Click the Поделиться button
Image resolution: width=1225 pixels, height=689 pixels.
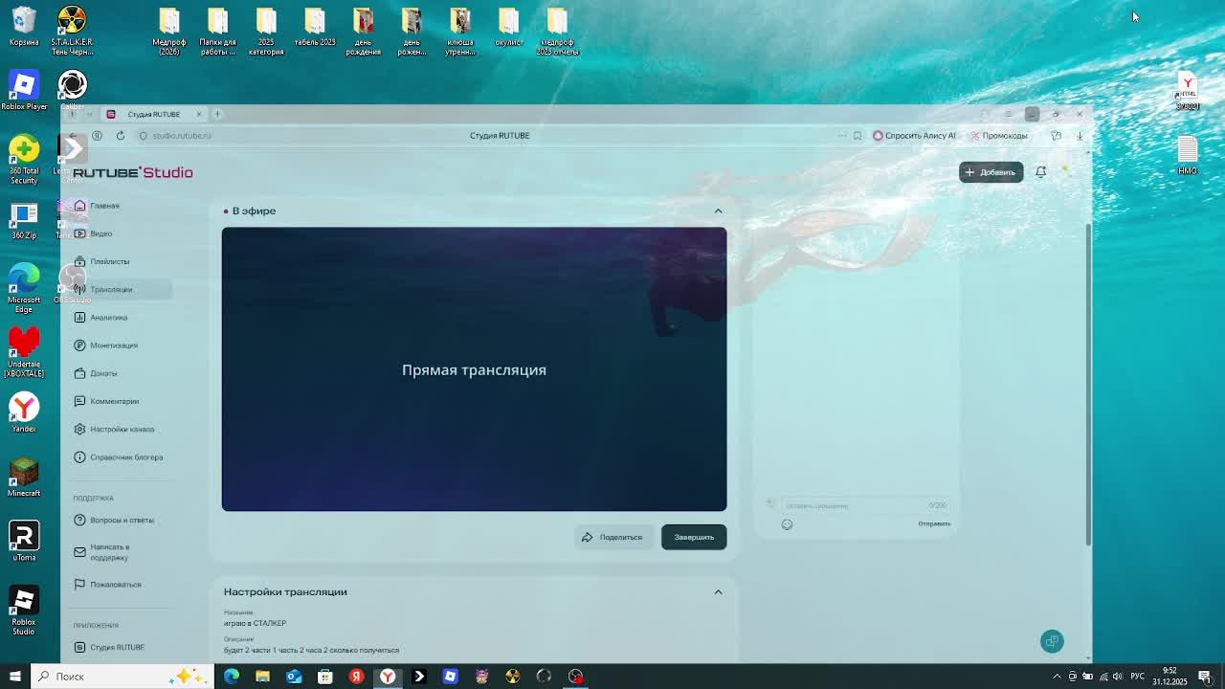tap(612, 537)
